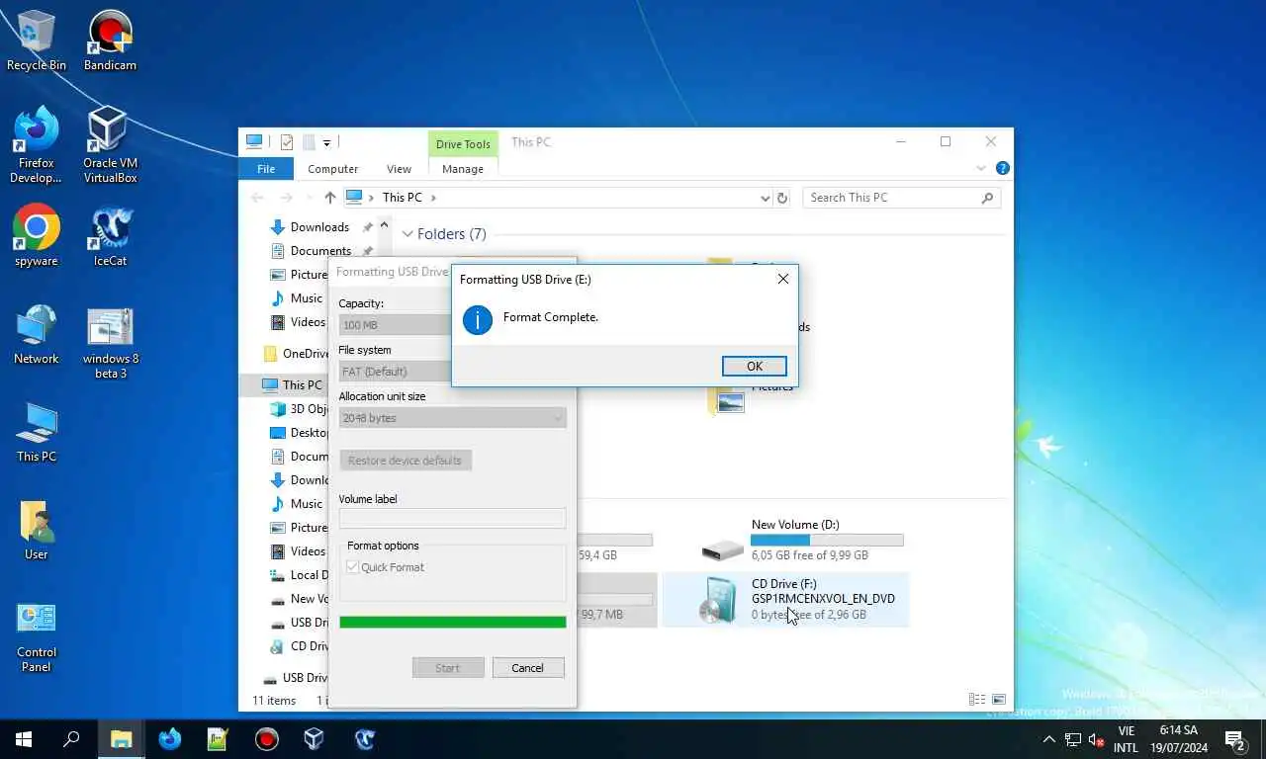Open This PC desktop icon
The height and width of the screenshot is (759, 1266).
[x=37, y=432]
